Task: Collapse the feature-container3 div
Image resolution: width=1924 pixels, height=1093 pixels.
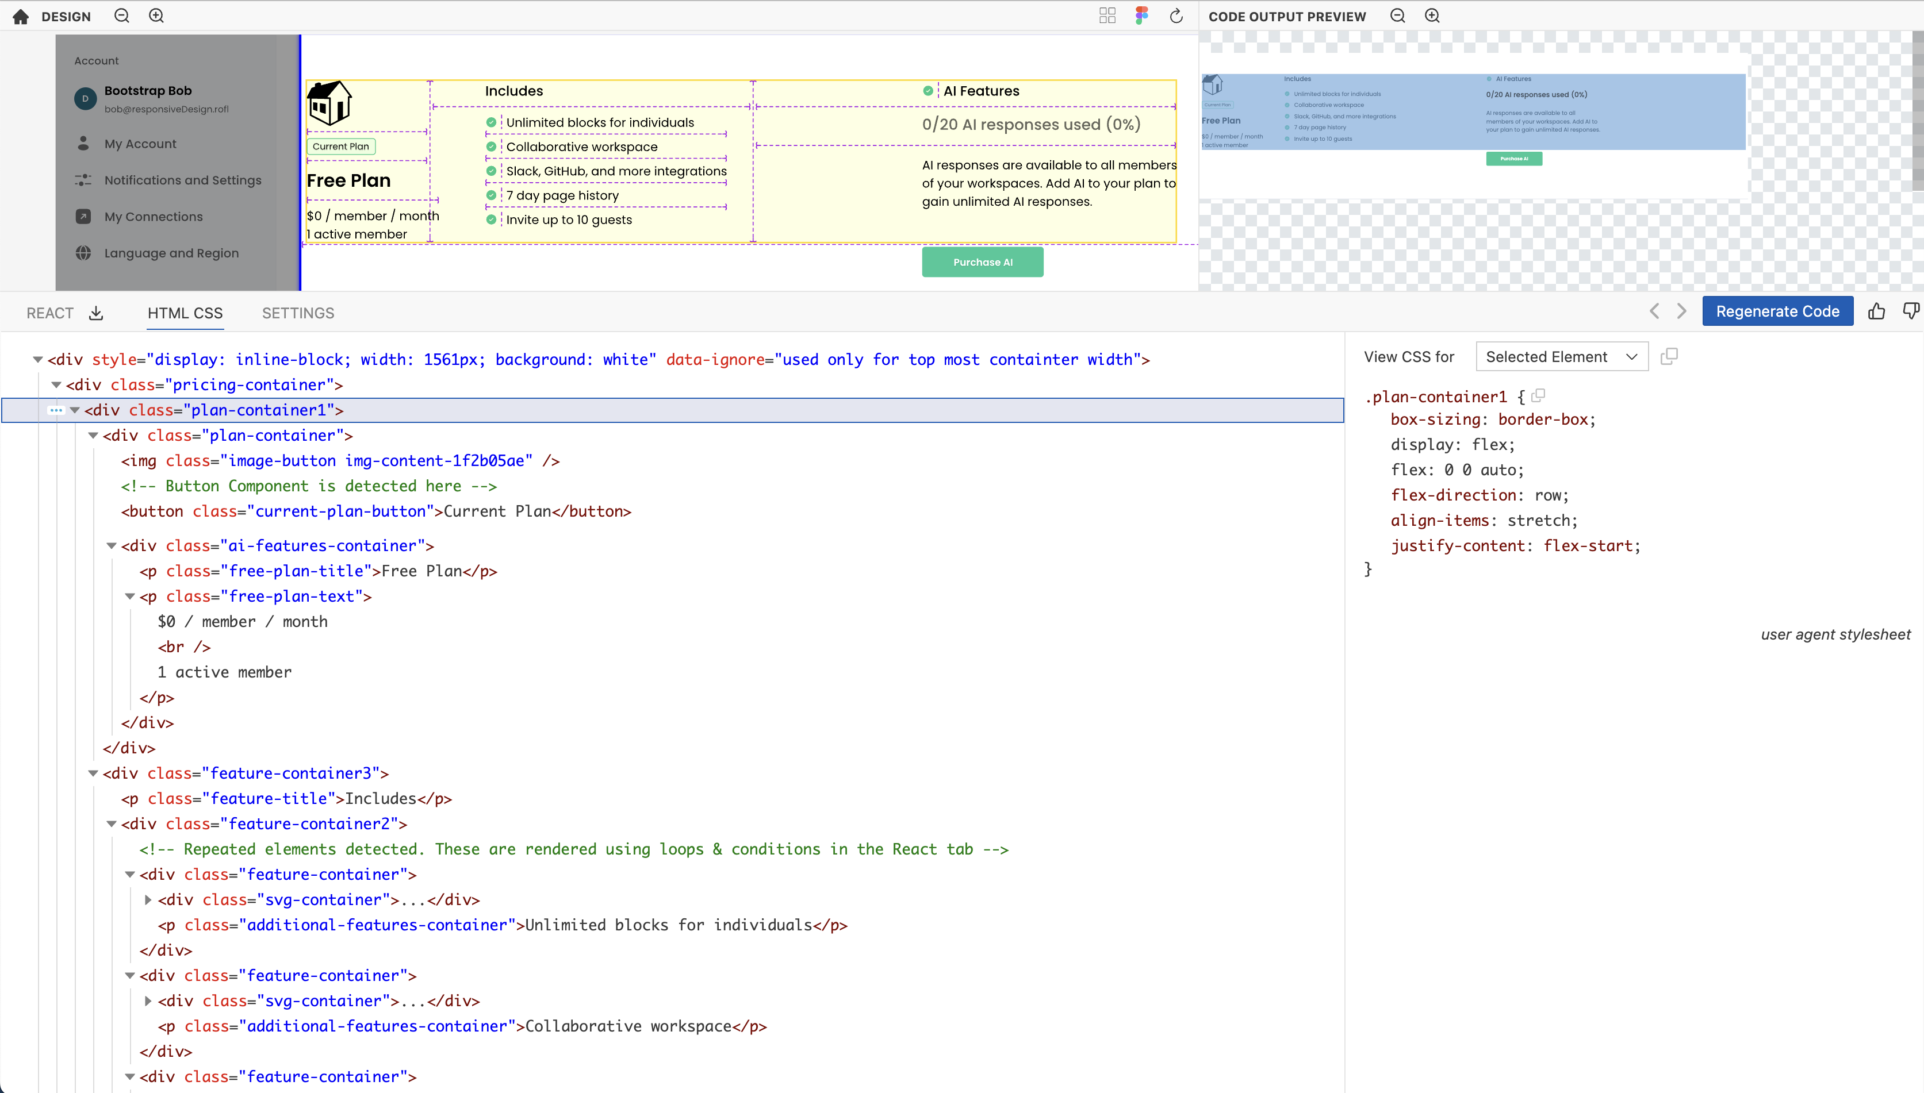Action: click(x=93, y=773)
